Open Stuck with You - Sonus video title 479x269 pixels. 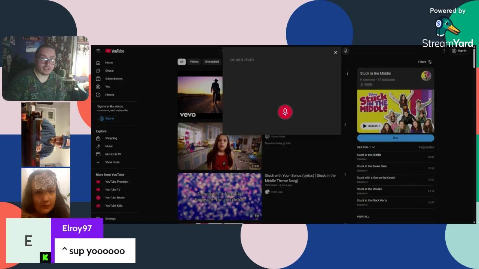point(300,178)
